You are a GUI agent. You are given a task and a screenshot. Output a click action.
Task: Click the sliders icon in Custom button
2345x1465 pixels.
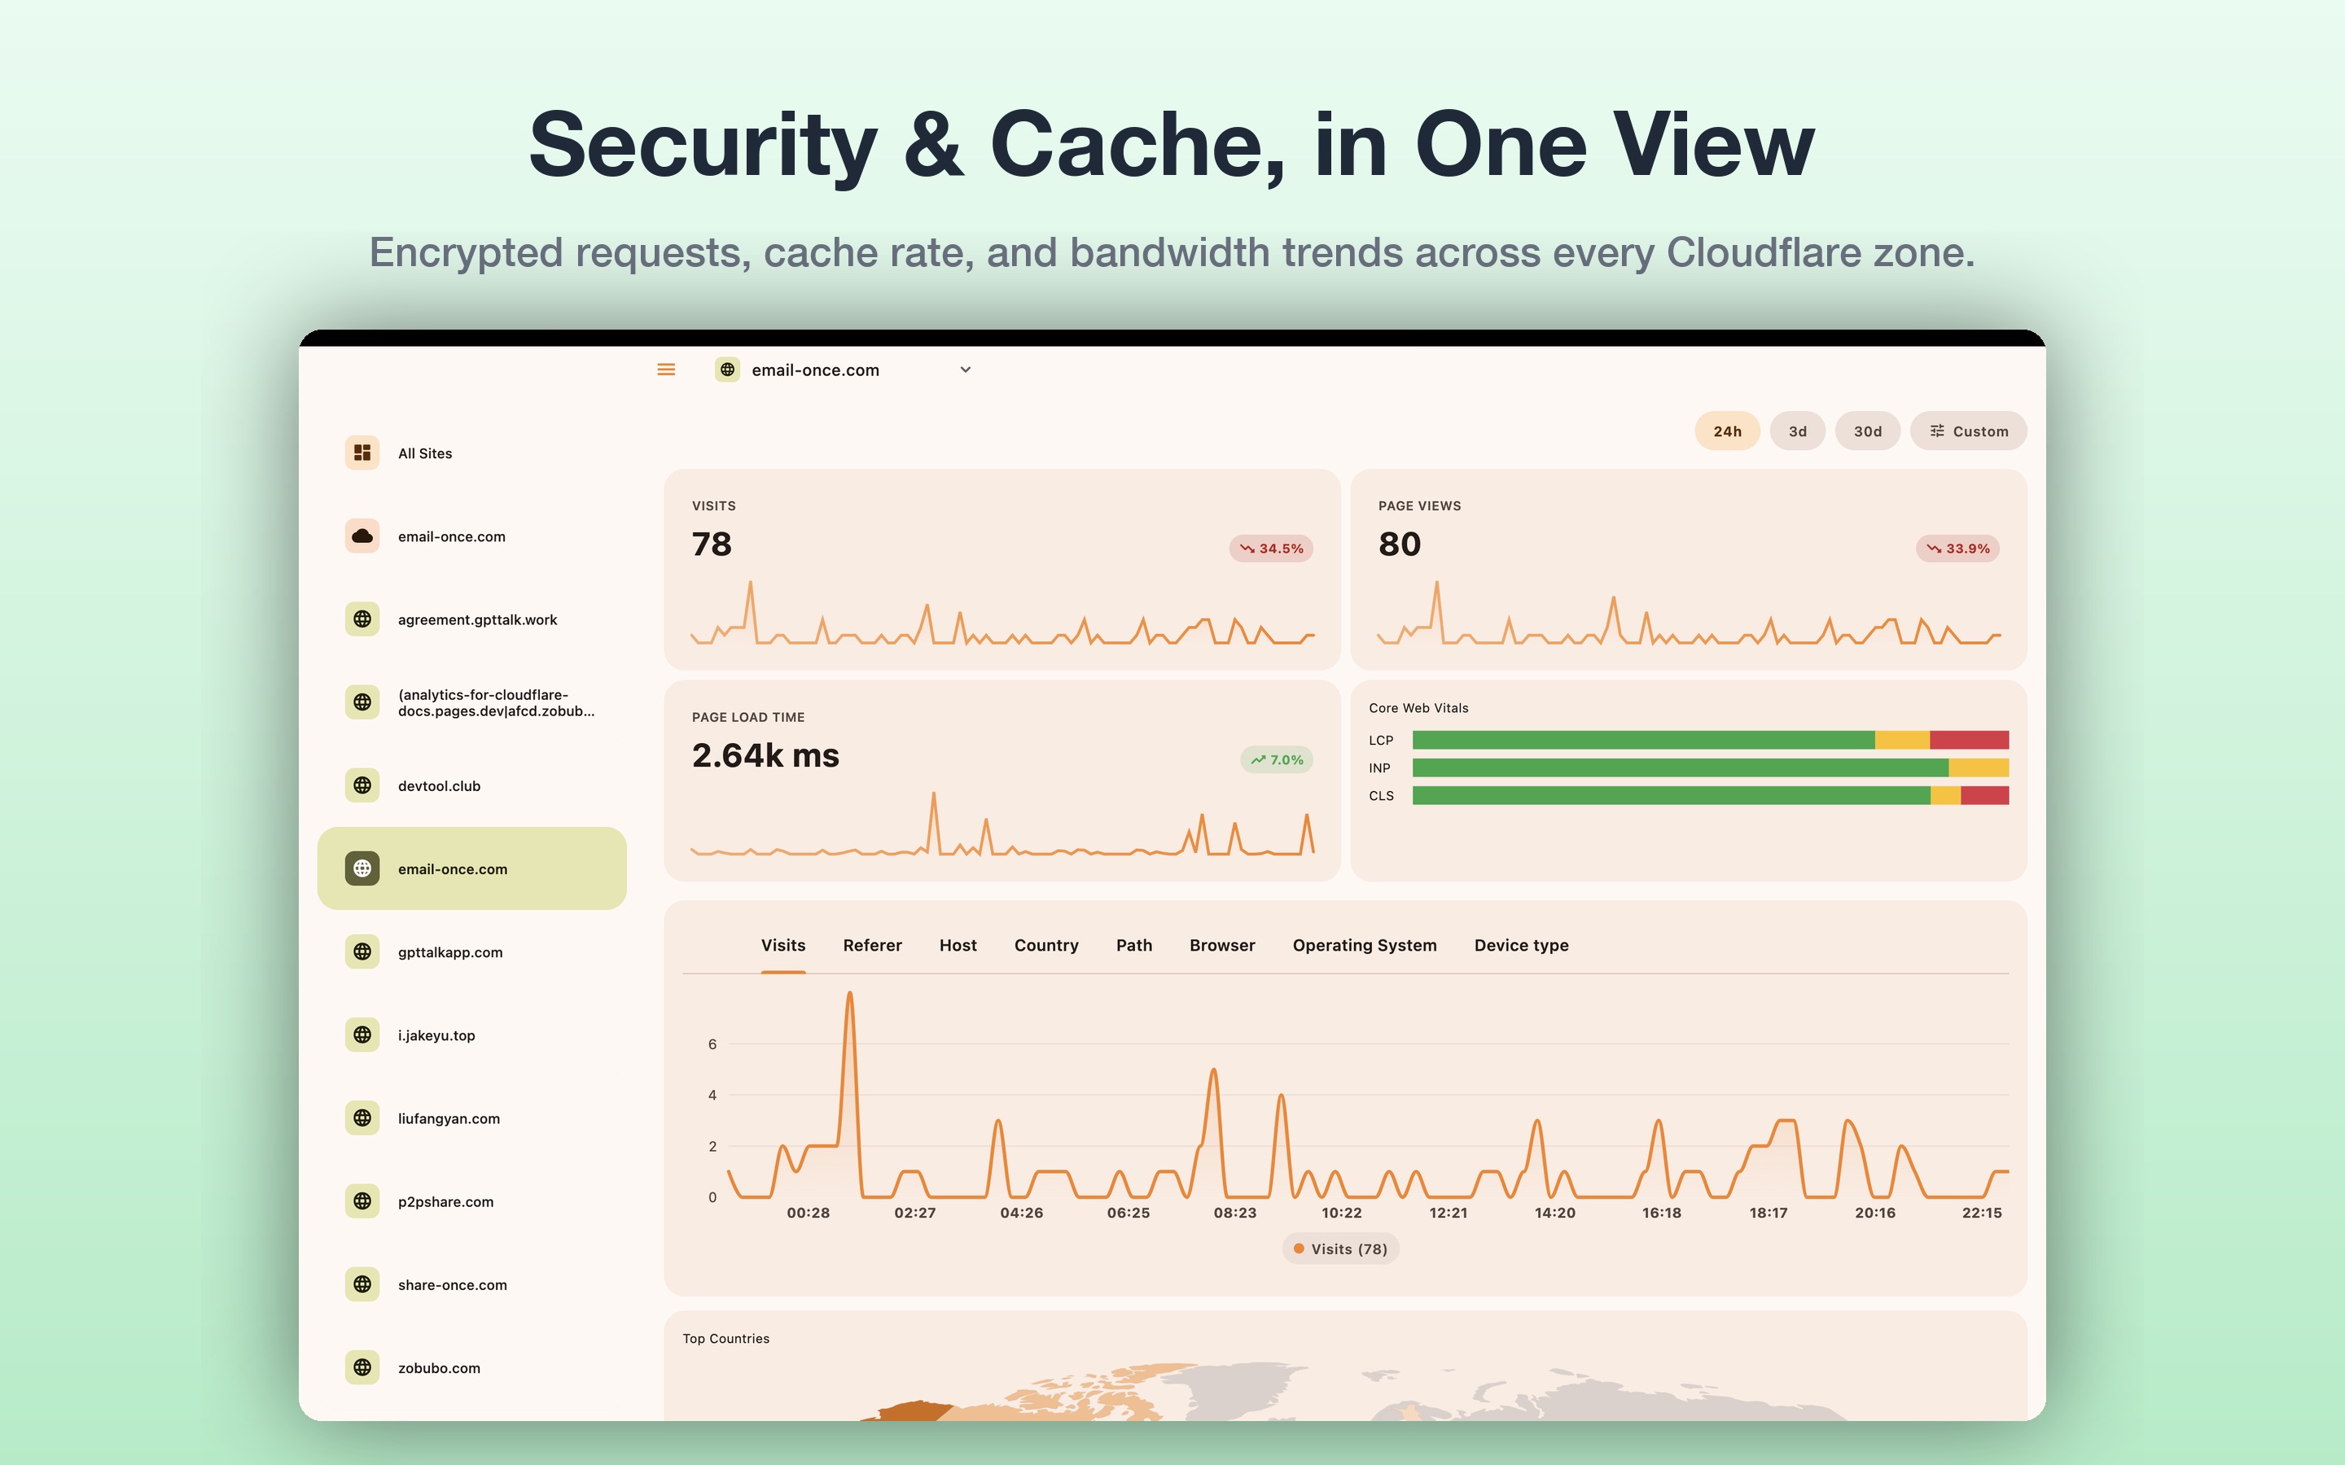pos(1937,431)
